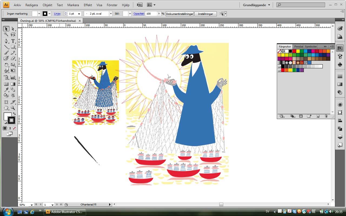Open Symbols (club) panel in right dock

pos(340,64)
